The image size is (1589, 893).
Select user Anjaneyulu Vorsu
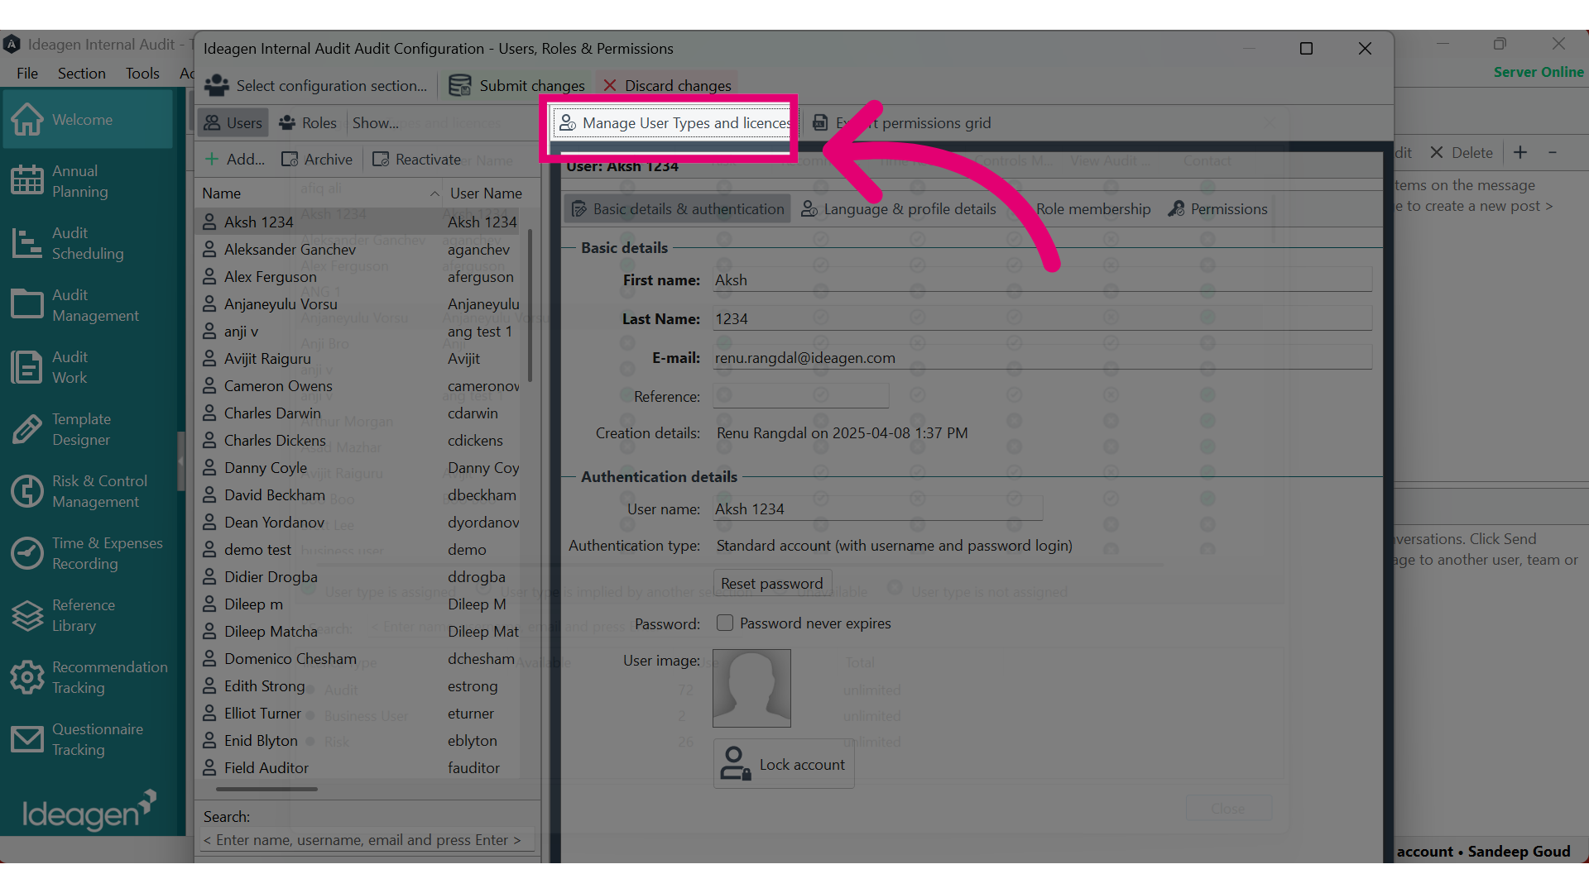tap(358, 304)
